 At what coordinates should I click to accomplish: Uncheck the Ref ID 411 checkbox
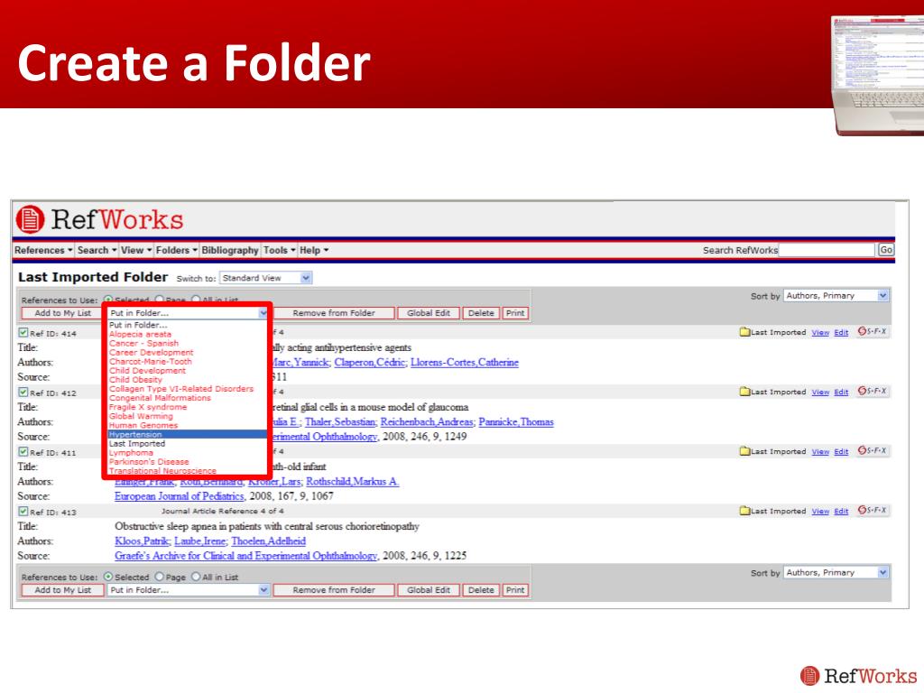click(23, 451)
